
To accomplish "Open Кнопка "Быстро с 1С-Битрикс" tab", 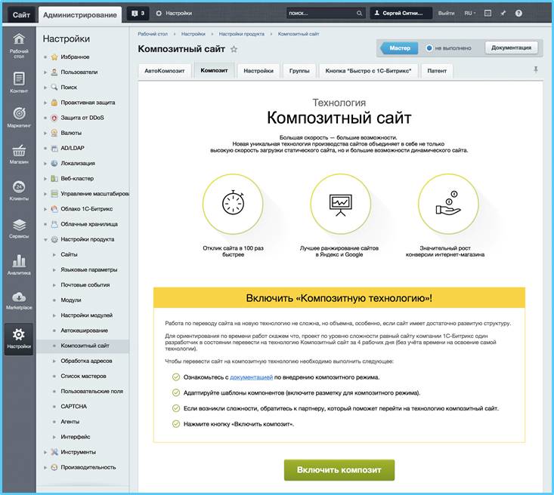I will click(x=369, y=71).
